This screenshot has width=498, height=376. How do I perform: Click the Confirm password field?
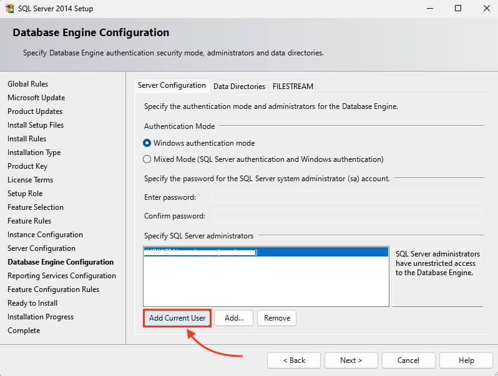(347, 215)
